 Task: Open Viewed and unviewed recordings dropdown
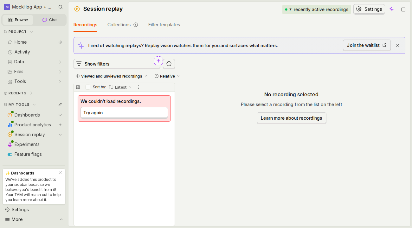[111, 76]
